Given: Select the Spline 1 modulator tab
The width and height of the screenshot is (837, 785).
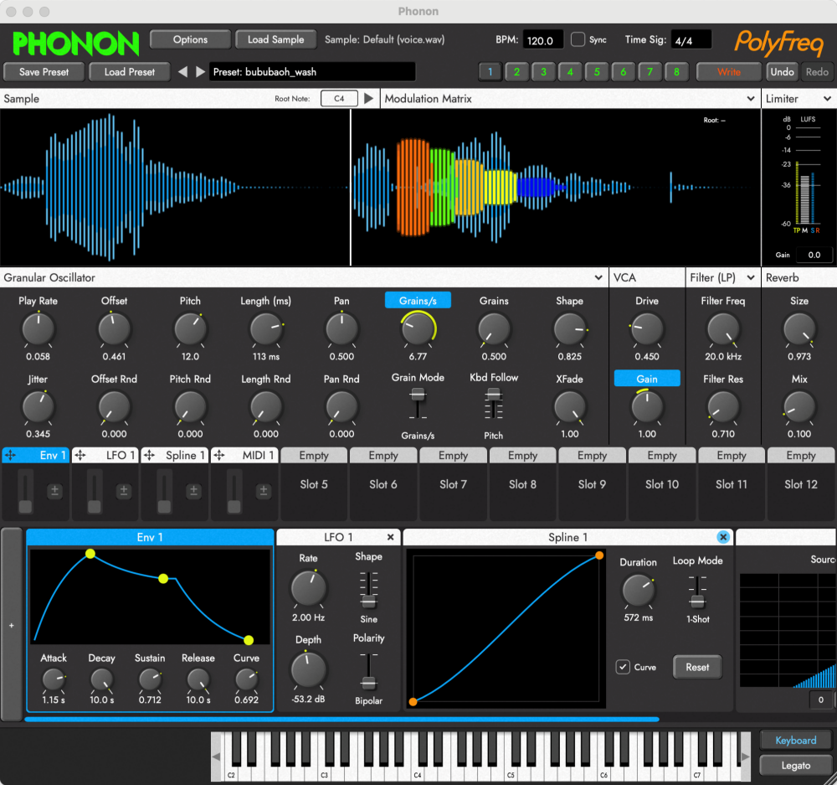Looking at the screenshot, I should click(x=175, y=455).
